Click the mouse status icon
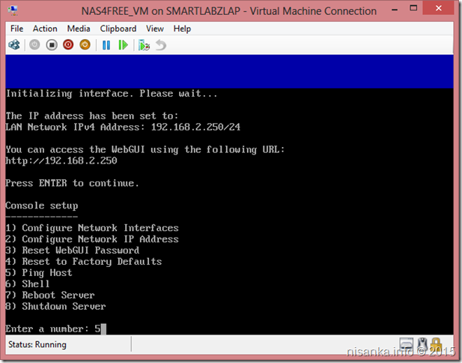This screenshot has height=363, width=462. click(422, 343)
